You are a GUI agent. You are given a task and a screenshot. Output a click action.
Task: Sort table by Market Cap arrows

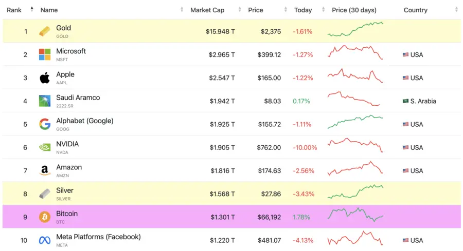tap(239, 10)
